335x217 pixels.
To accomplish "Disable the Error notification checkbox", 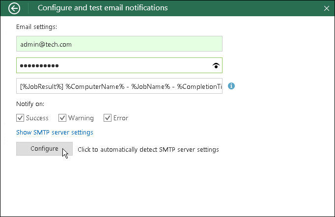I will tap(108, 118).
